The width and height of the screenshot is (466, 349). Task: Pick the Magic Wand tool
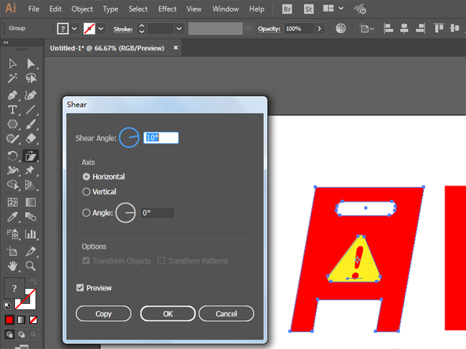[x=12, y=78]
